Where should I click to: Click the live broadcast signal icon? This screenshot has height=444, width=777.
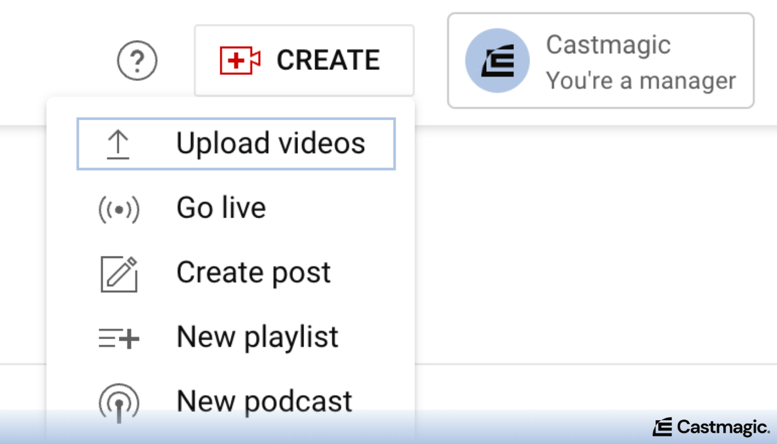click(118, 209)
